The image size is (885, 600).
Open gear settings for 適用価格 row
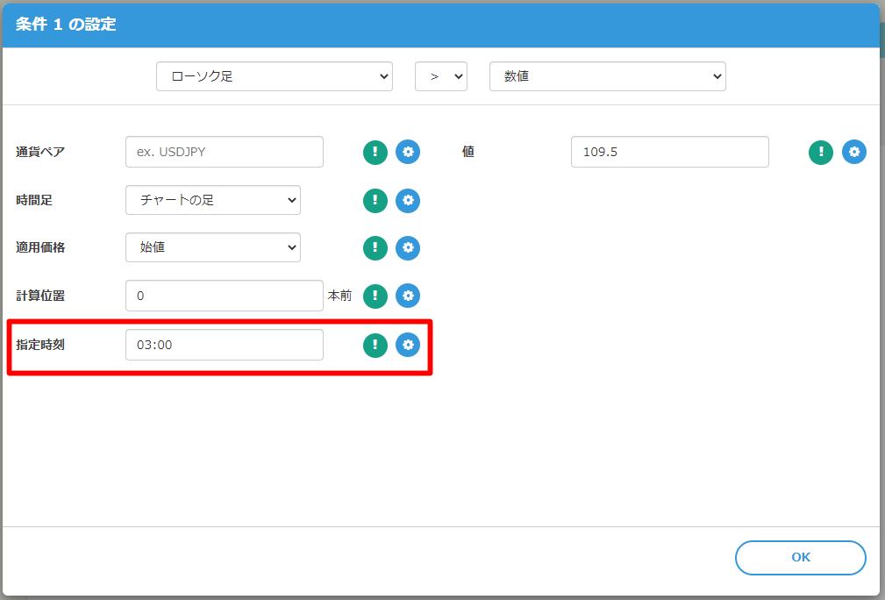tap(408, 248)
